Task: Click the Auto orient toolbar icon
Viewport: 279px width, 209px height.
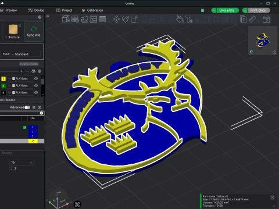Action: pos(84,19)
